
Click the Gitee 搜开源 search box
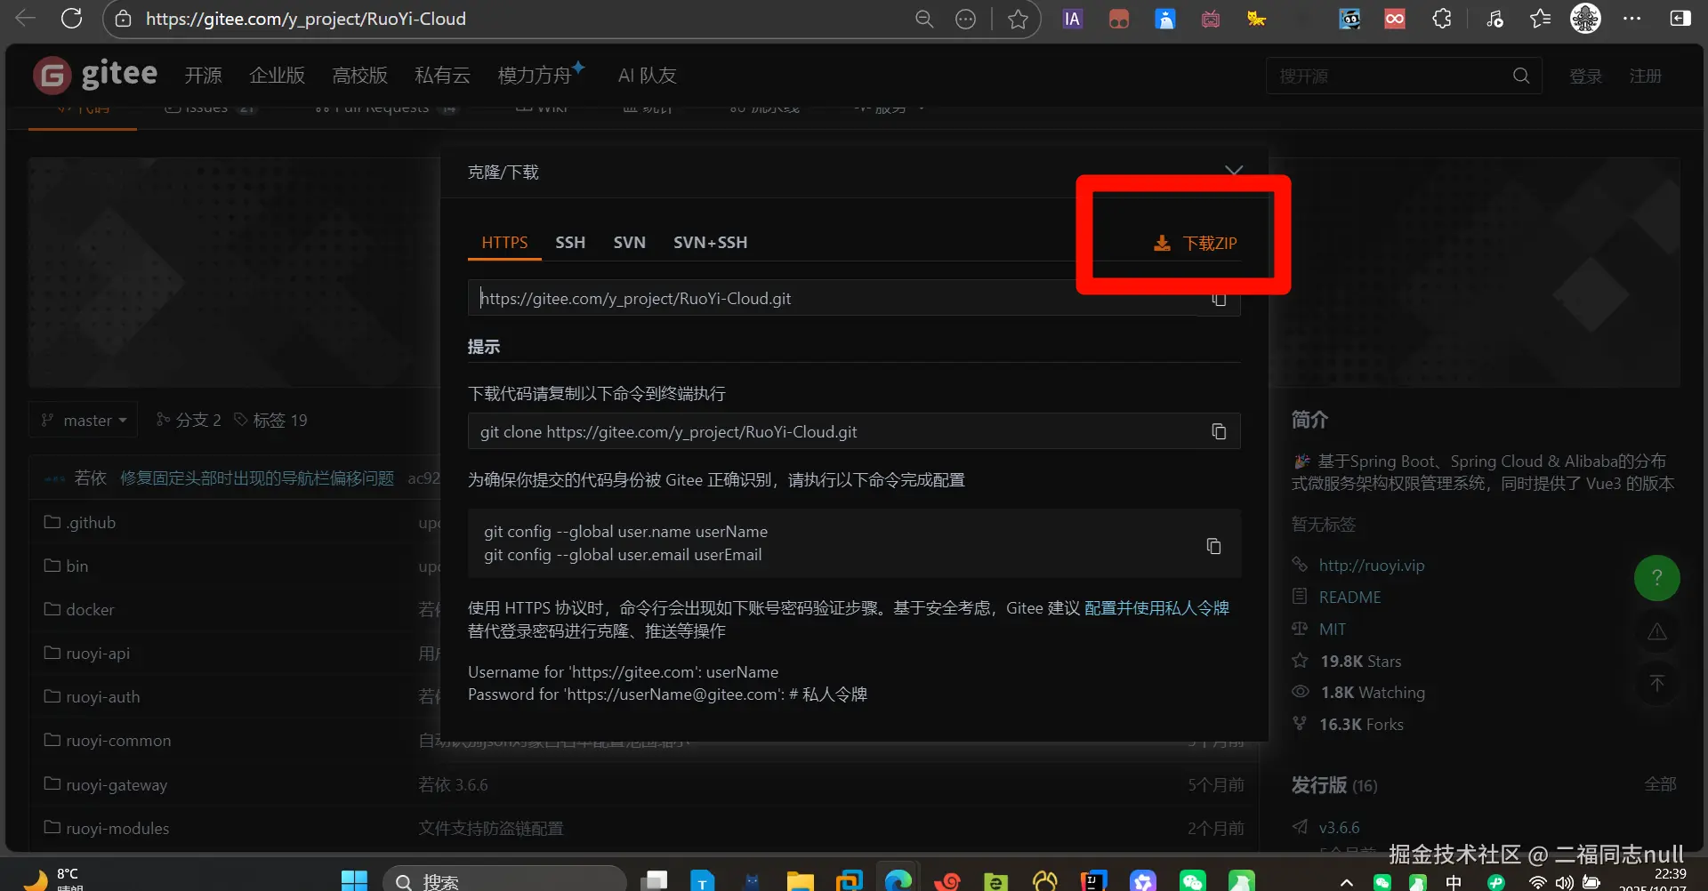1404,76
